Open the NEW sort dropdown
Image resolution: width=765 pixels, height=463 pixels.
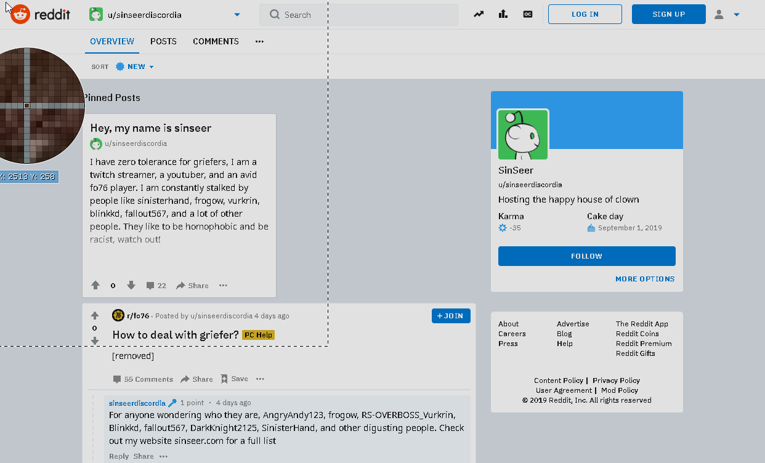pos(135,66)
